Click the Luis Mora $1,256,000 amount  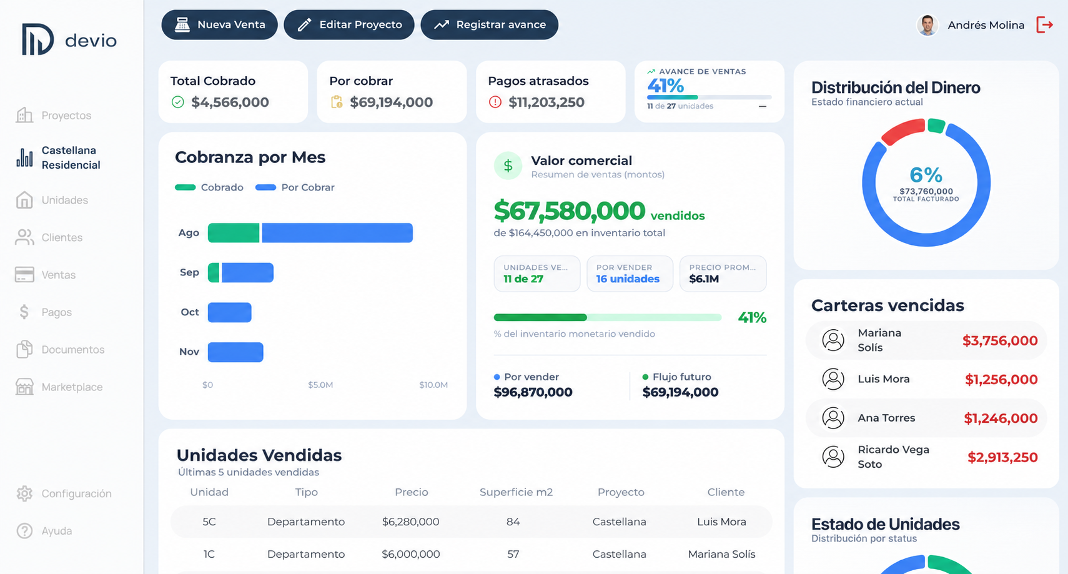tap(1001, 379)
